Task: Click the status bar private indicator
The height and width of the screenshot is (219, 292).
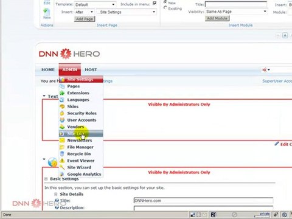Action: pos(265,214)
